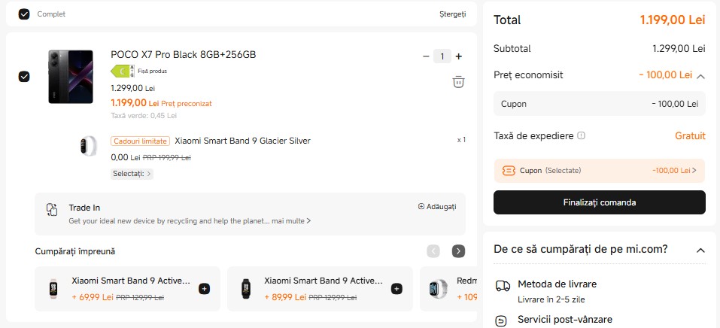The height and width of the screenshot is (328, 720).
Task: Decrease POCO X7 Pro quantity with minus
Action: (426, 56)
